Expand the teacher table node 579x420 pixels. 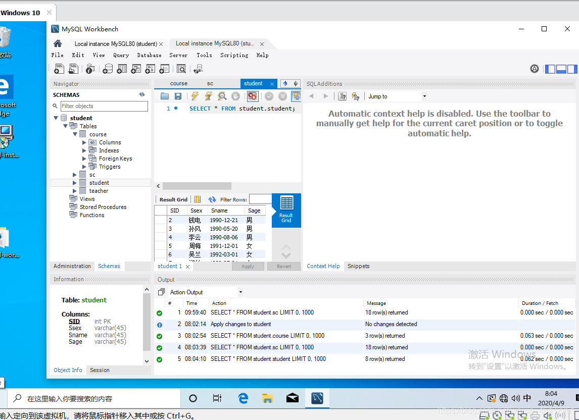click(75, 191)
